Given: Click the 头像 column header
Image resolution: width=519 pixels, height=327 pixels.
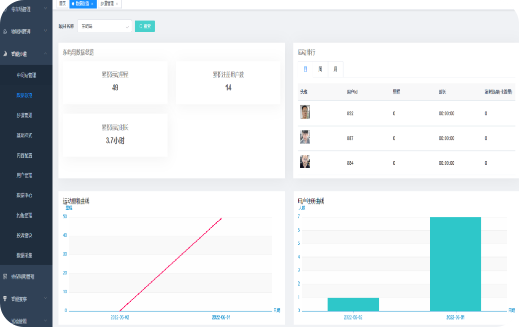Looking at the screenshot, I should [x=304, y=92].
